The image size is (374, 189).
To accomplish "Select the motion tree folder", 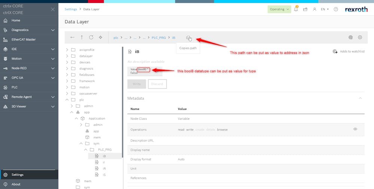I will pos(85,87).
